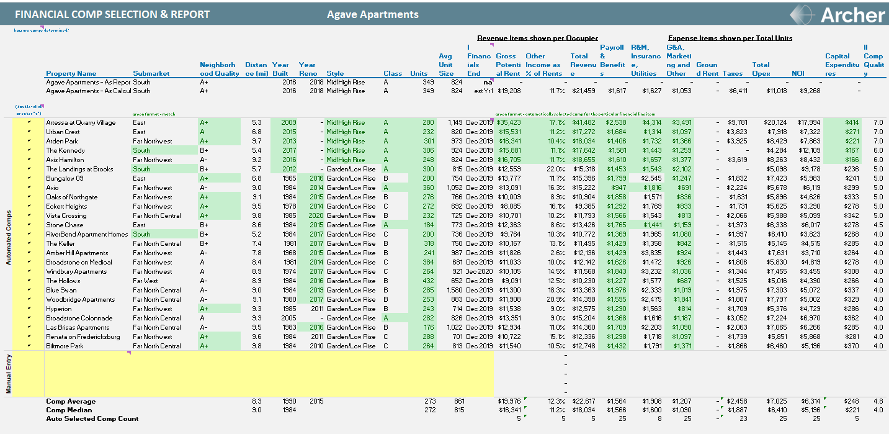Toggle comp checkmark for Artessa at Quarry Village
889x434 pixels.
[x=29, y=122]
